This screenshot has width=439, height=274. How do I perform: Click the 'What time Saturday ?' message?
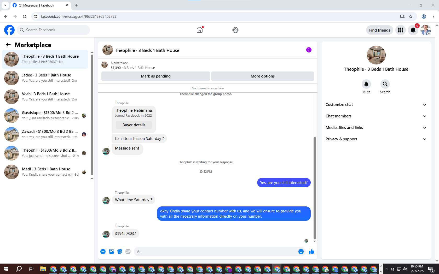pyautogui.click(x=134, y=200)
